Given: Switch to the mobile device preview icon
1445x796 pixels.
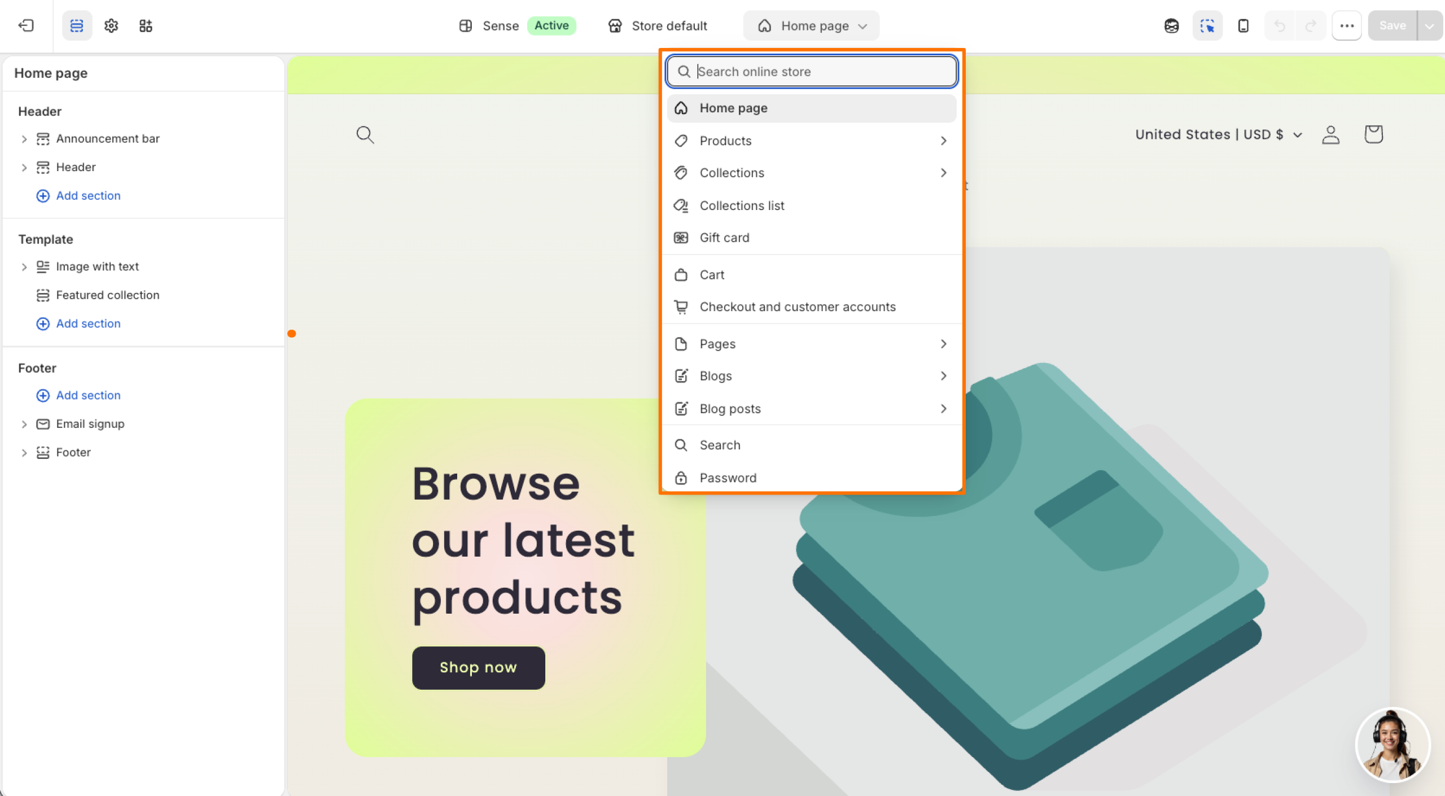Looking at the screenshot, I should pos(1243,25).
